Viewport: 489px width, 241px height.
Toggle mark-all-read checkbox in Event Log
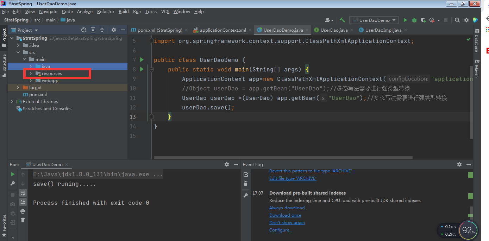pyautogui.click(x=246, y=174)
